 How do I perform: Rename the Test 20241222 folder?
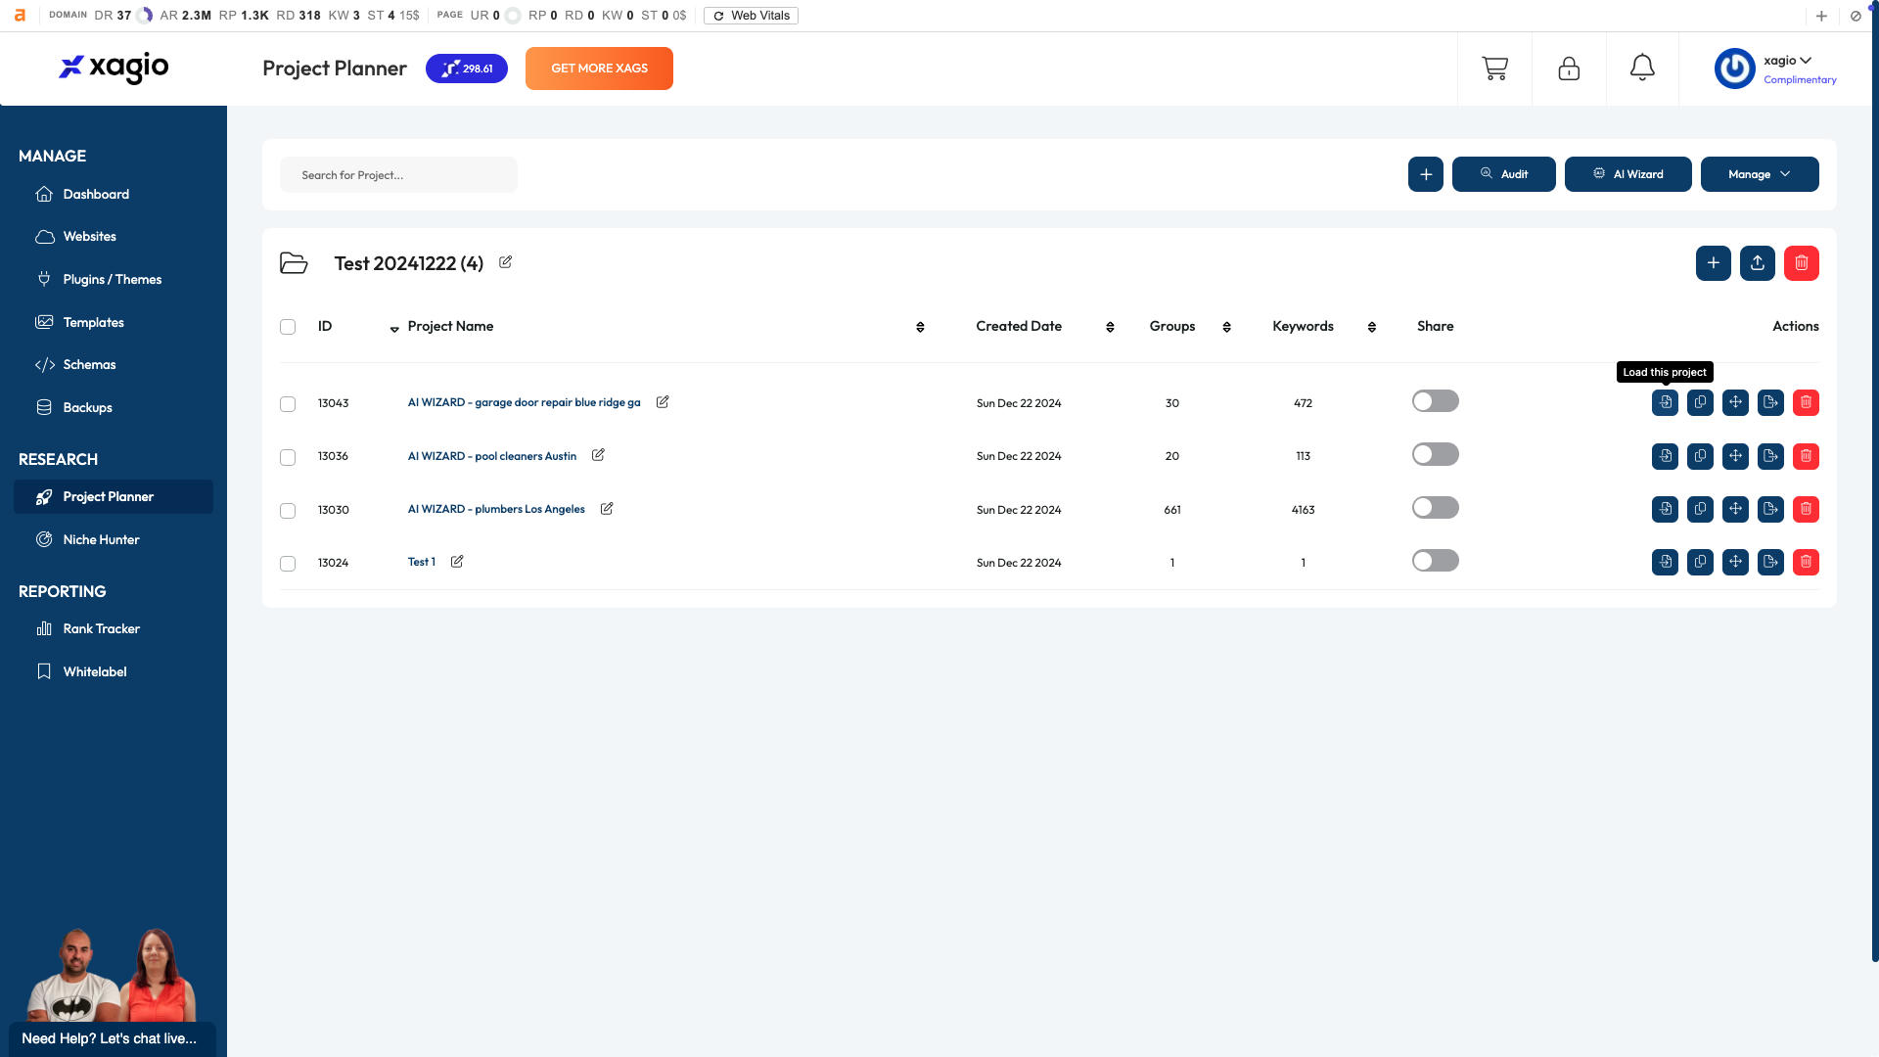(x=506, y=262)
